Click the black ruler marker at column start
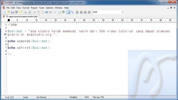Image resolution: width=178 pixels, height=100 pixels. click(9, 20)
